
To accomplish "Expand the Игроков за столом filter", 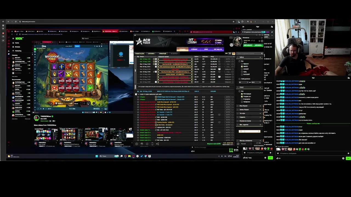I will pyautogui.click(x=250, y=121).
